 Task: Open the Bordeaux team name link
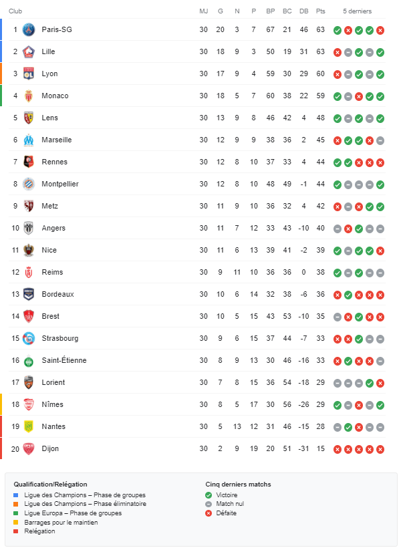(58, 294)
